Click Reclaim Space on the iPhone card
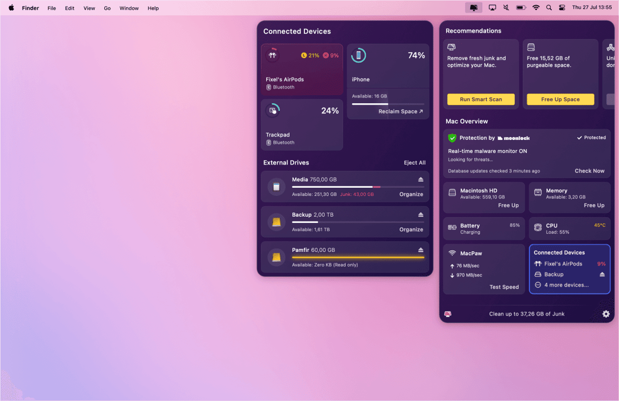This screenshot has width=619, height=401. click(x=401, y=111)
